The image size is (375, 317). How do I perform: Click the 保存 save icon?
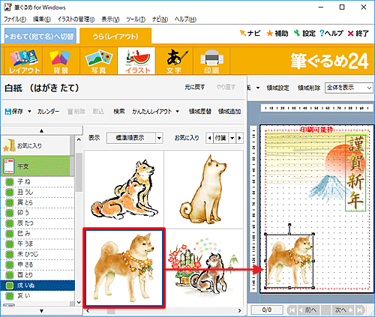tap(14, 112)
